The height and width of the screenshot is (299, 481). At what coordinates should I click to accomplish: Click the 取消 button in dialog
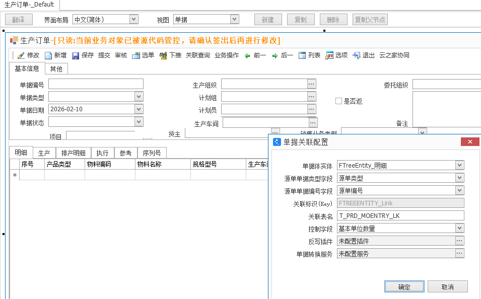447,287
